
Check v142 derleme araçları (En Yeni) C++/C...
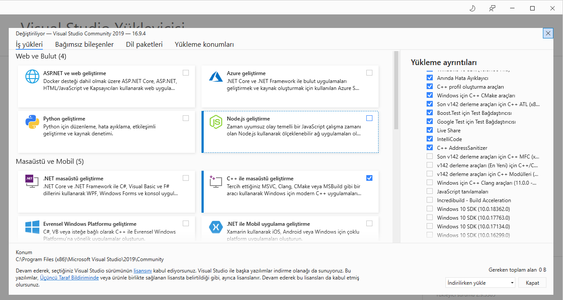click(x=429, y=165)
